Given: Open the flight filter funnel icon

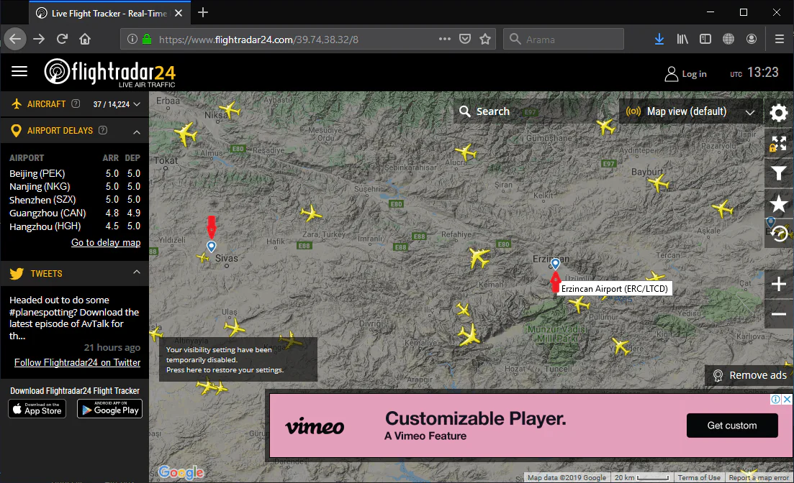Looking at the screenshot, I should [x=778, y=172].
